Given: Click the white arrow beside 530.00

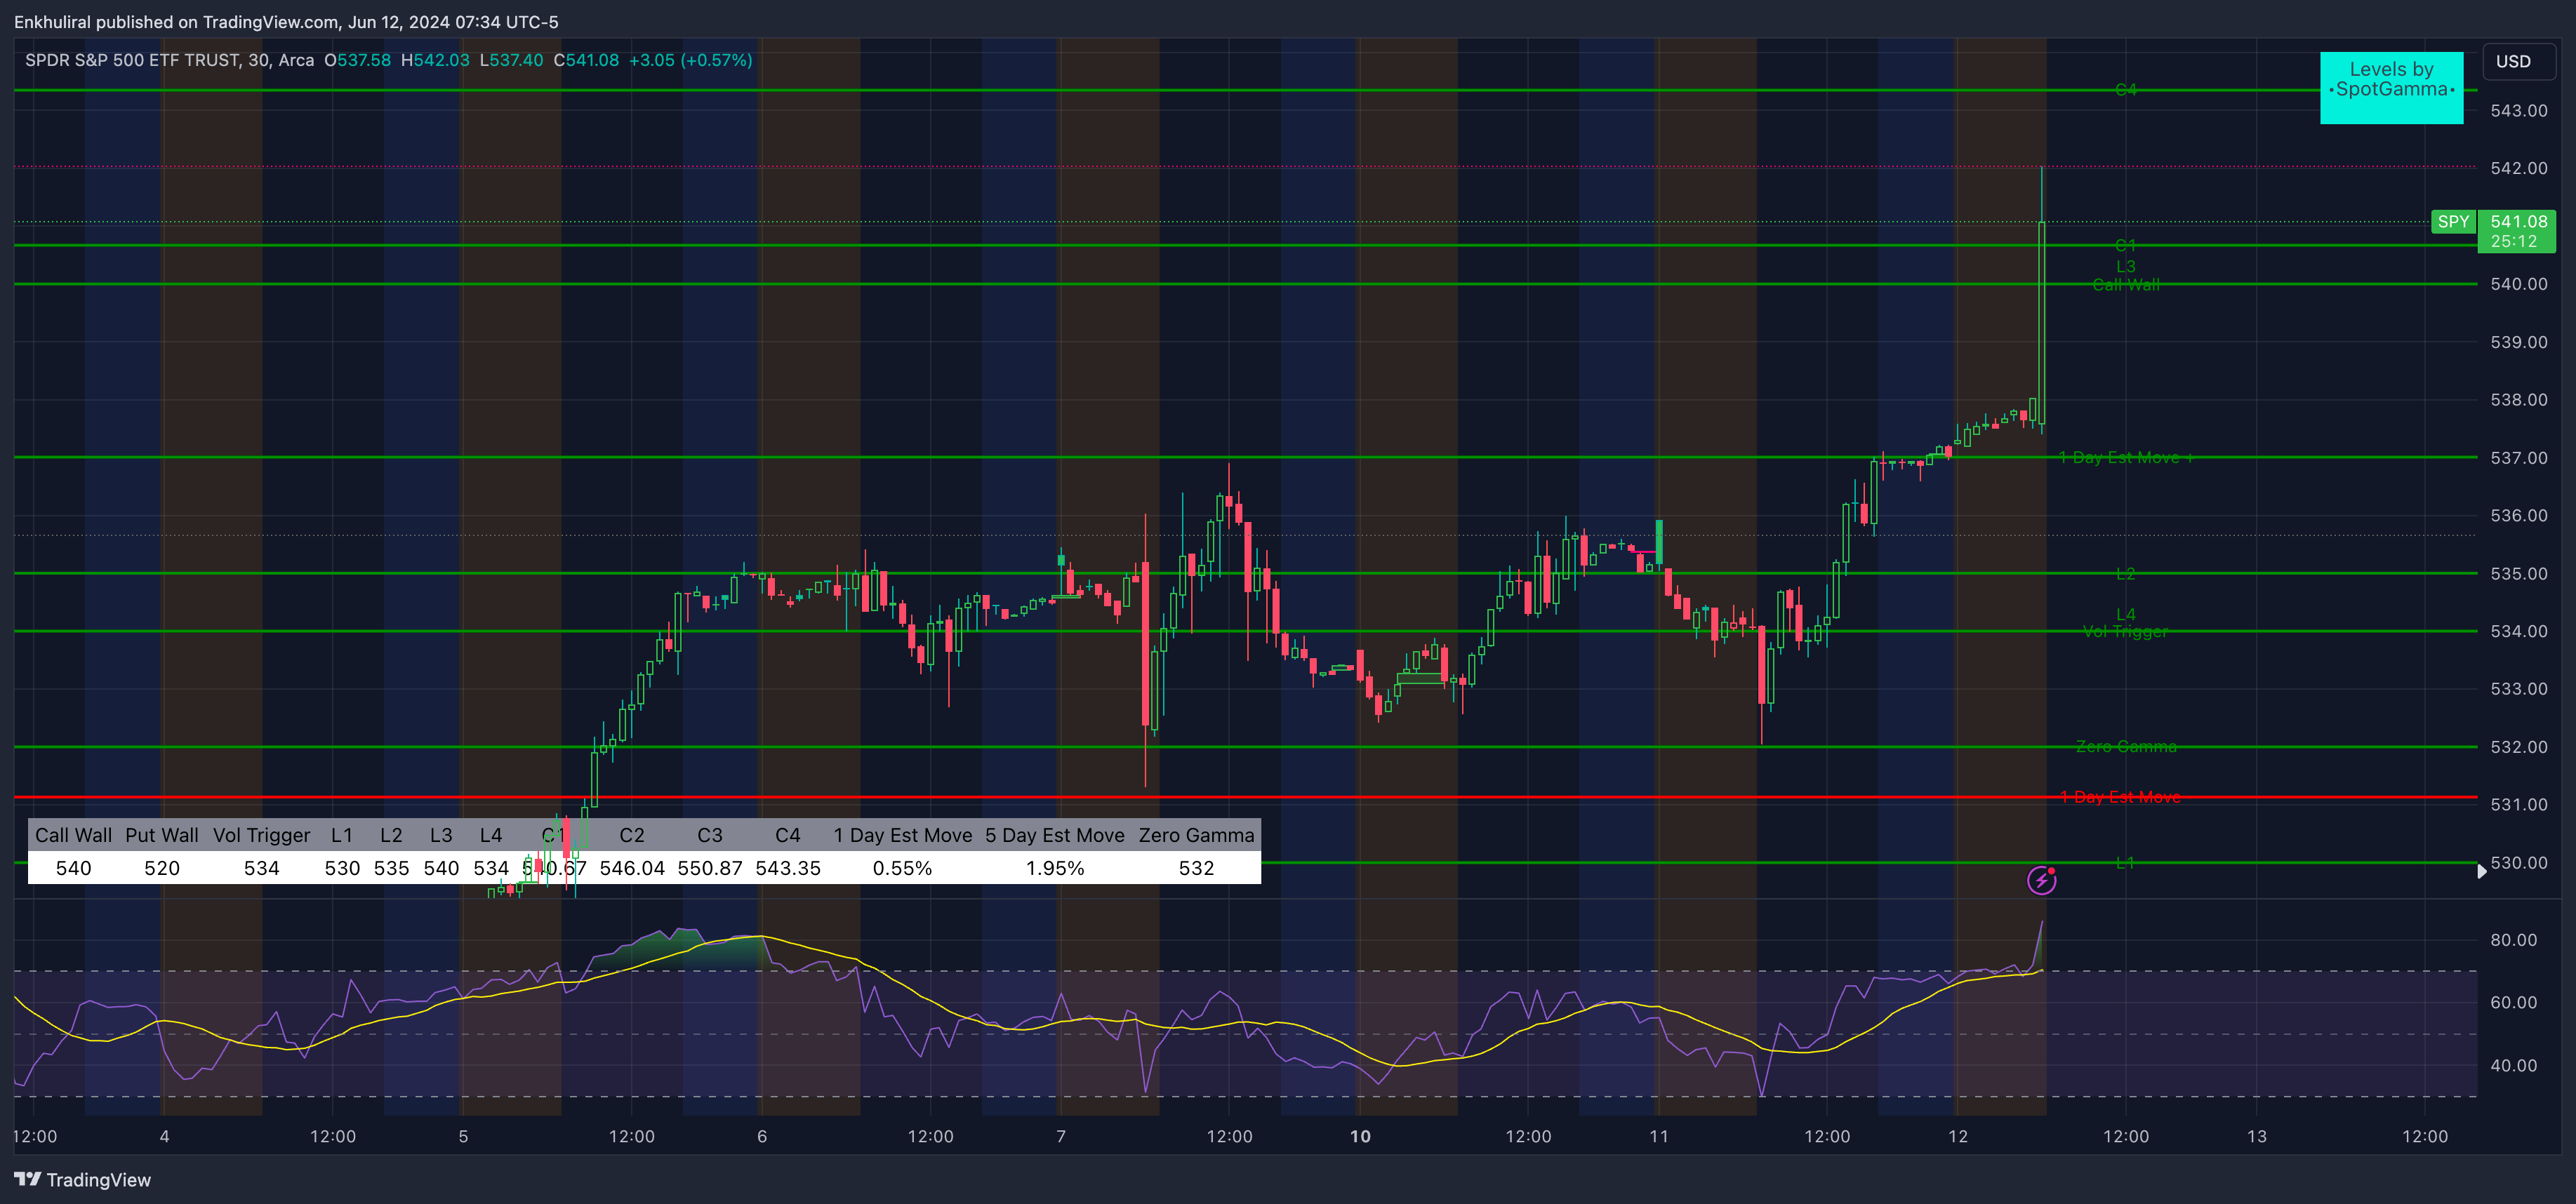Looking at the screenshot, I should pos(2481,871).
